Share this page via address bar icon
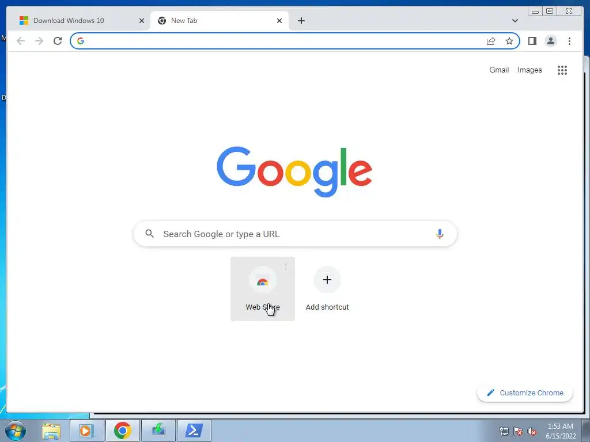 point(491,41)
